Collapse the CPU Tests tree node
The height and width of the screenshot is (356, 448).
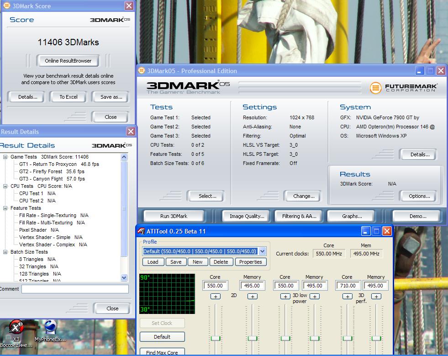5,186
